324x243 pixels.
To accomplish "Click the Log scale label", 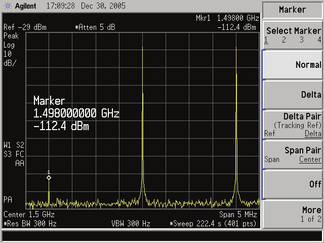I will tap(9, 45).
